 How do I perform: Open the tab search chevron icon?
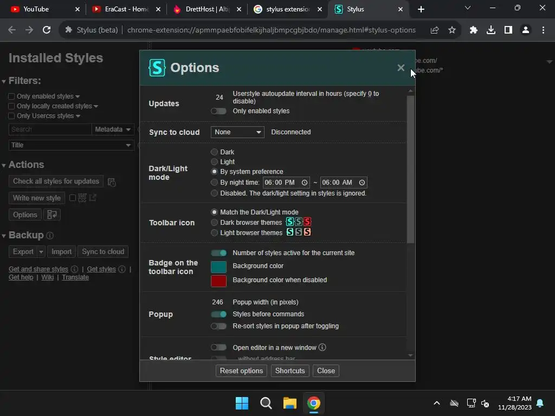tap(468, 8)
